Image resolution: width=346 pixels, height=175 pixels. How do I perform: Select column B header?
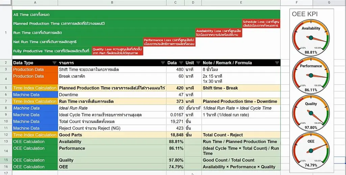(x=112, y=3)
